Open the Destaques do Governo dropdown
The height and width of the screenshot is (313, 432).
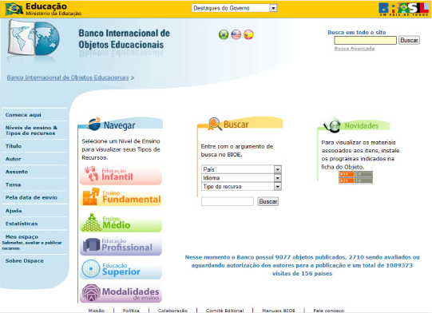(234, 8)
